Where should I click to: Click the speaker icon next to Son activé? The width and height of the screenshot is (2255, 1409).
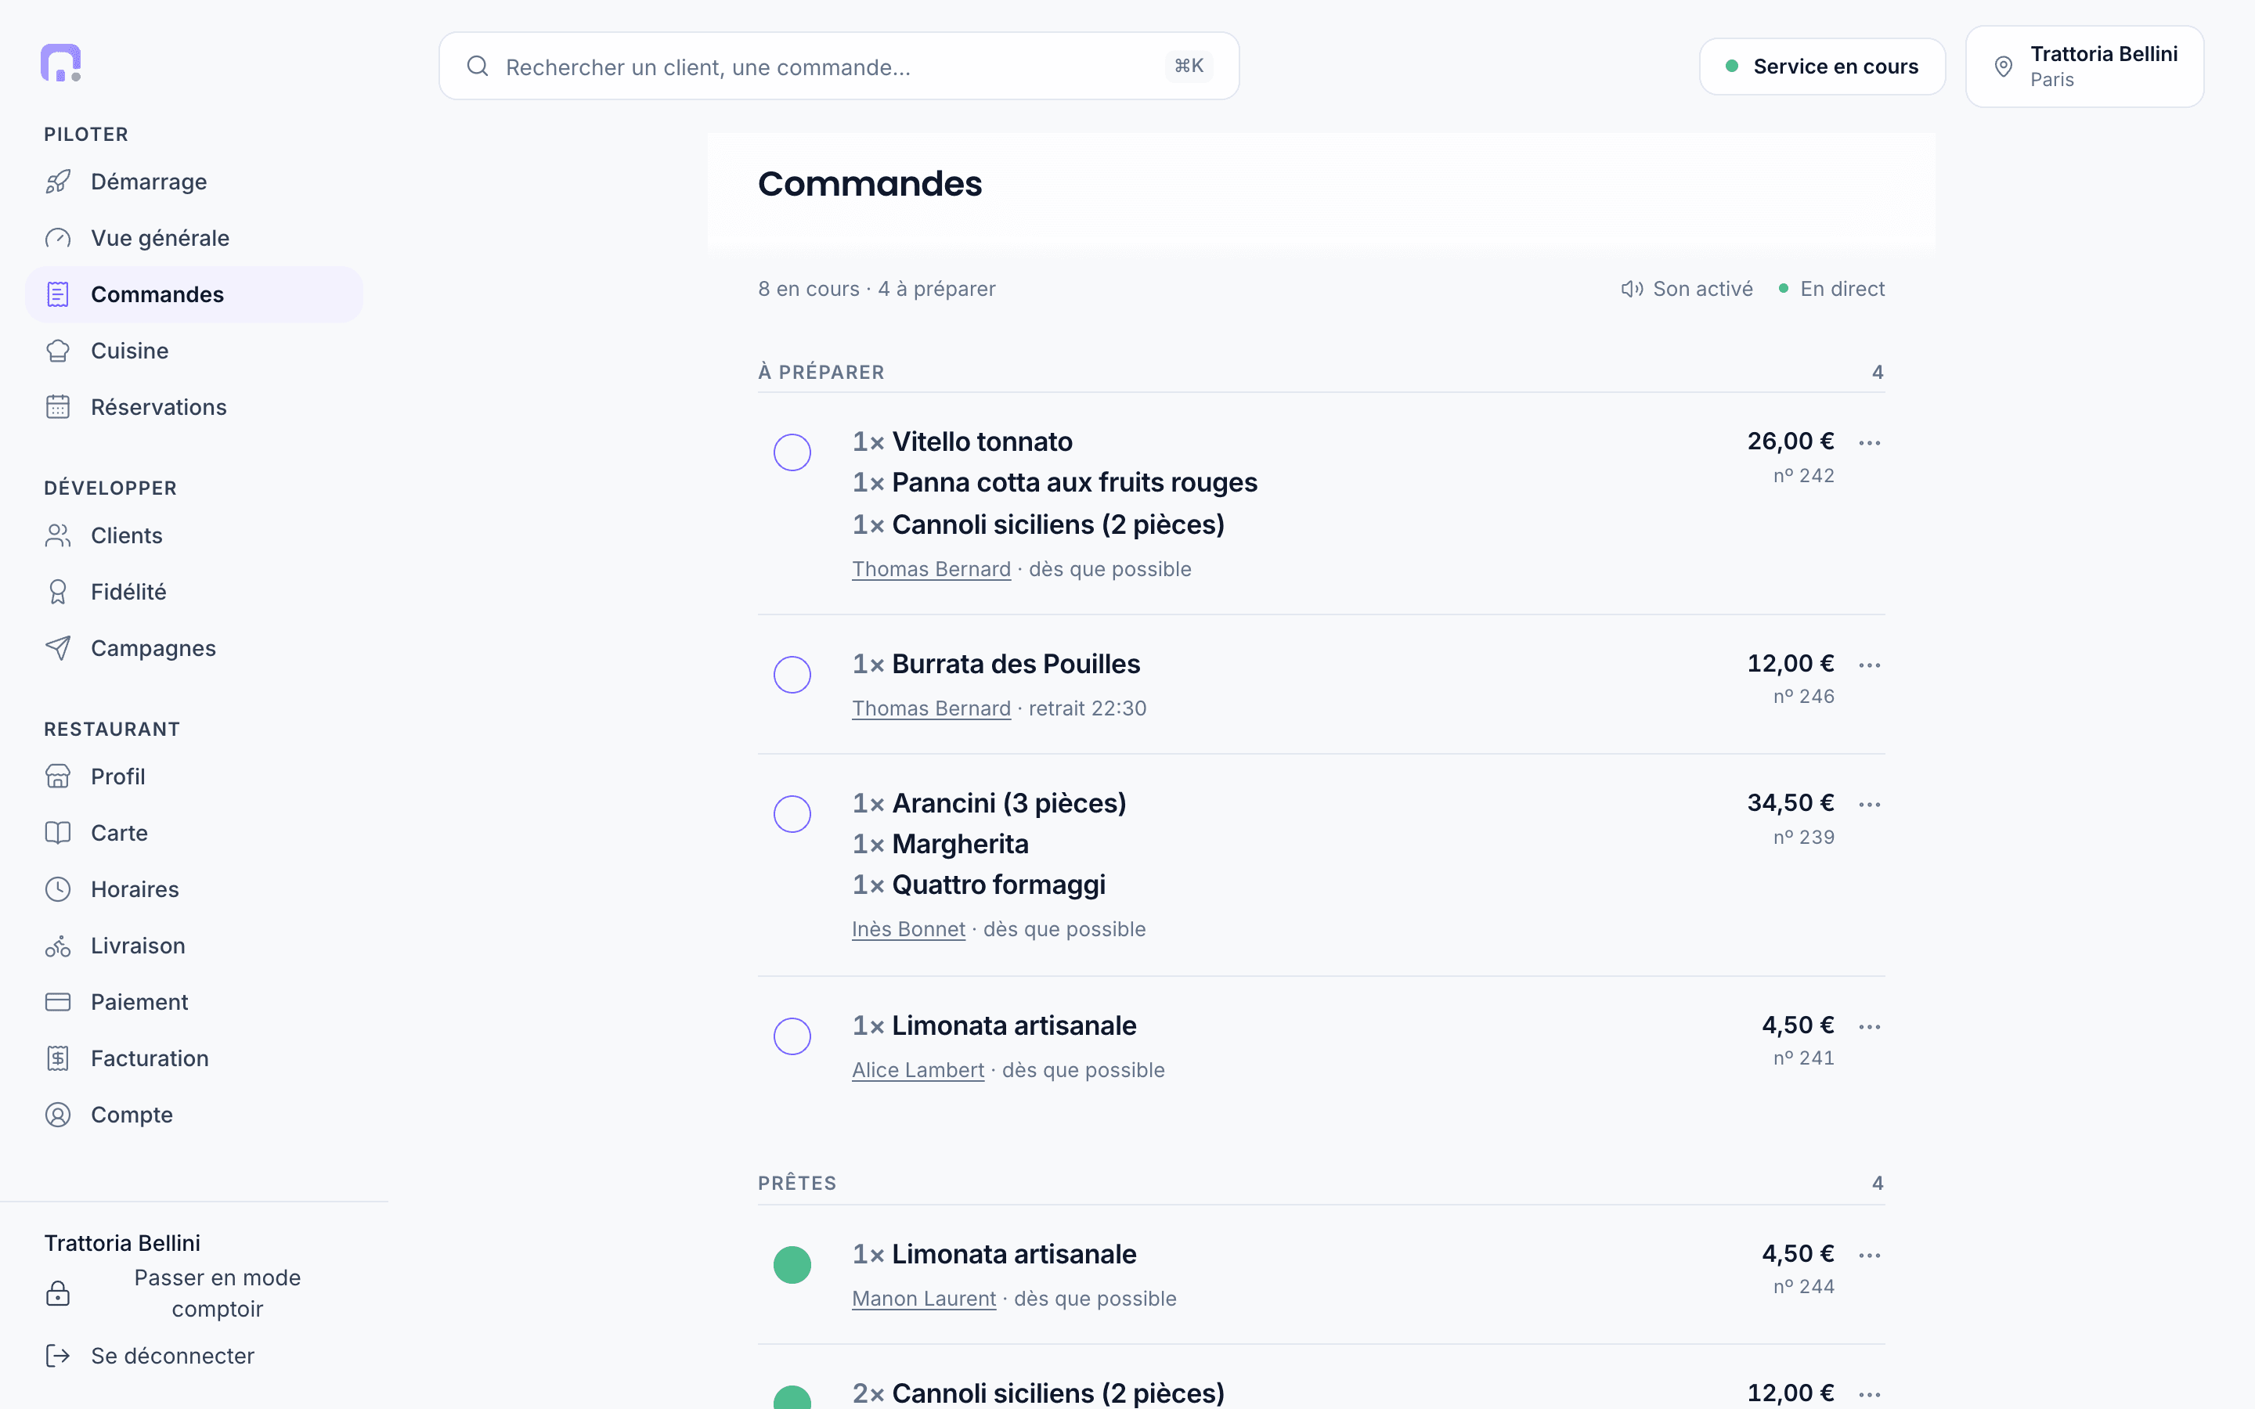[1632, 289]
